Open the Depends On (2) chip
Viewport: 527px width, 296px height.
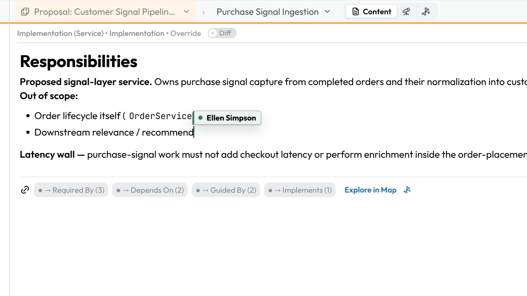(150, 190)
